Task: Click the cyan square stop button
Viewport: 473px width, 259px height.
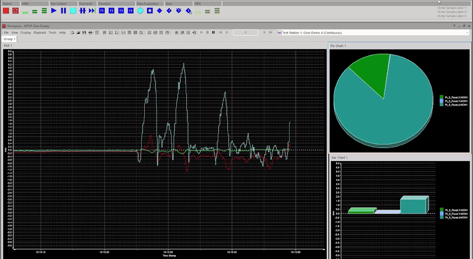Action: point(73,11)
